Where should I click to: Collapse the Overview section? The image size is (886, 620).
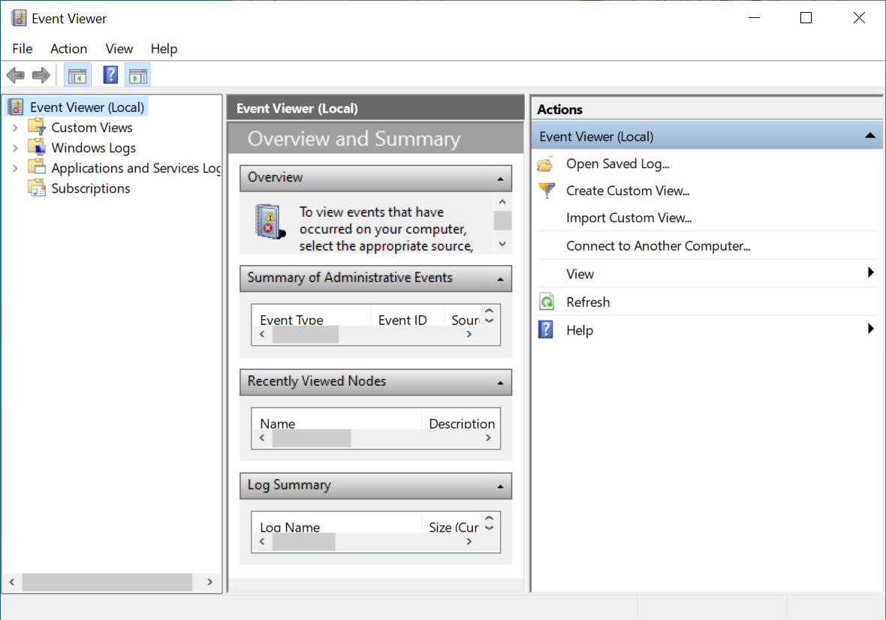pos(500,179)
